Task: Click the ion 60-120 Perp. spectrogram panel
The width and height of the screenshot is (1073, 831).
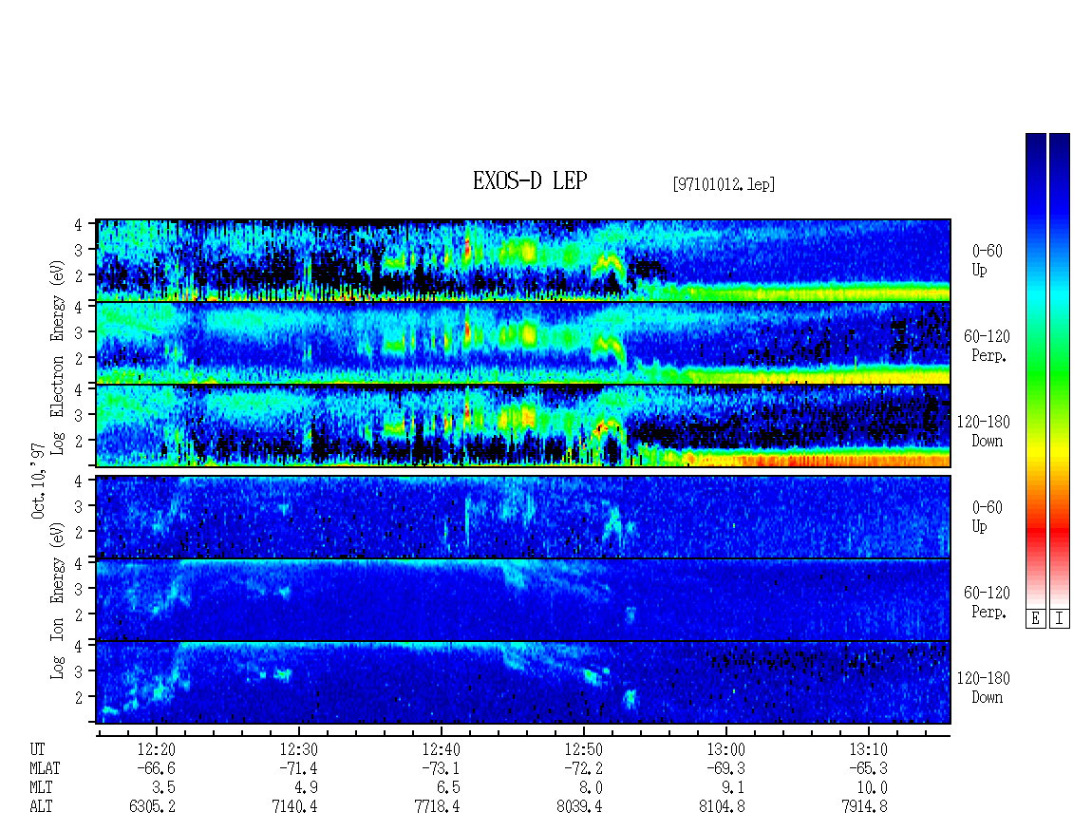Action: 523,600
